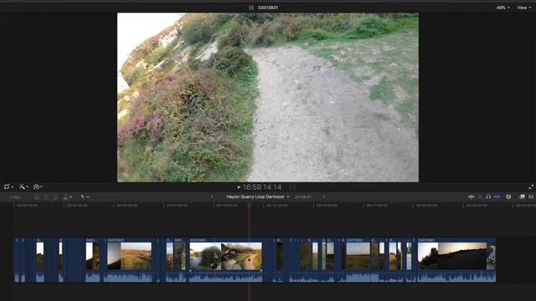Open clip appearance options
Screen dimensions: 536x301
point(508,197)
